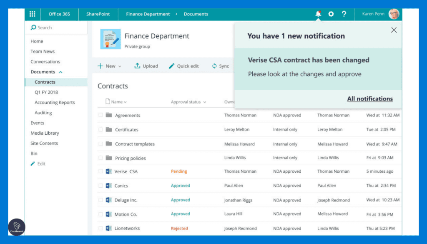Open the Lionetworks document name
The image size is (427, 244).
(x=127, y=228)
